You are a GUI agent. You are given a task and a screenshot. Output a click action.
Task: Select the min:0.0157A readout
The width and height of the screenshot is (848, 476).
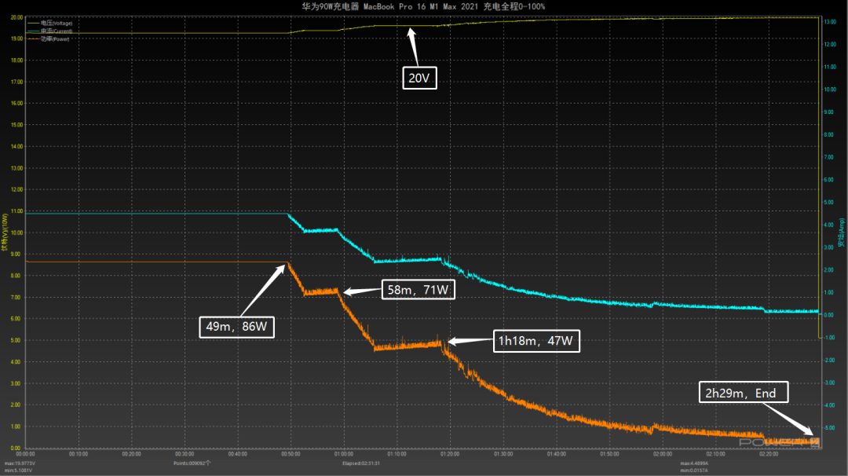(694, 471)
